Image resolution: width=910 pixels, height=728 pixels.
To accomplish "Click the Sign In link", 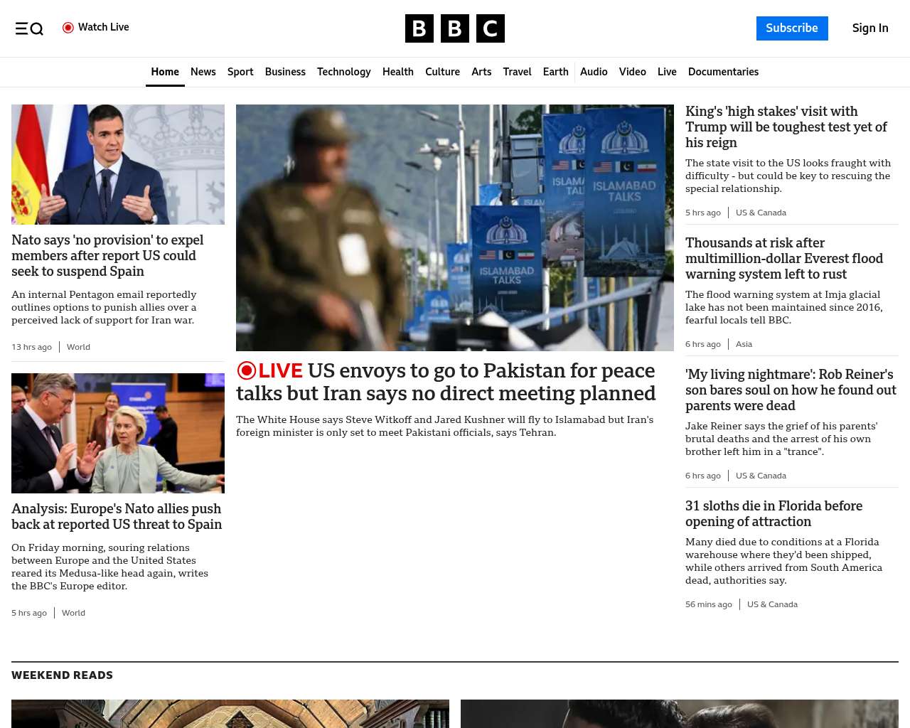I will (x=869, y=28).
